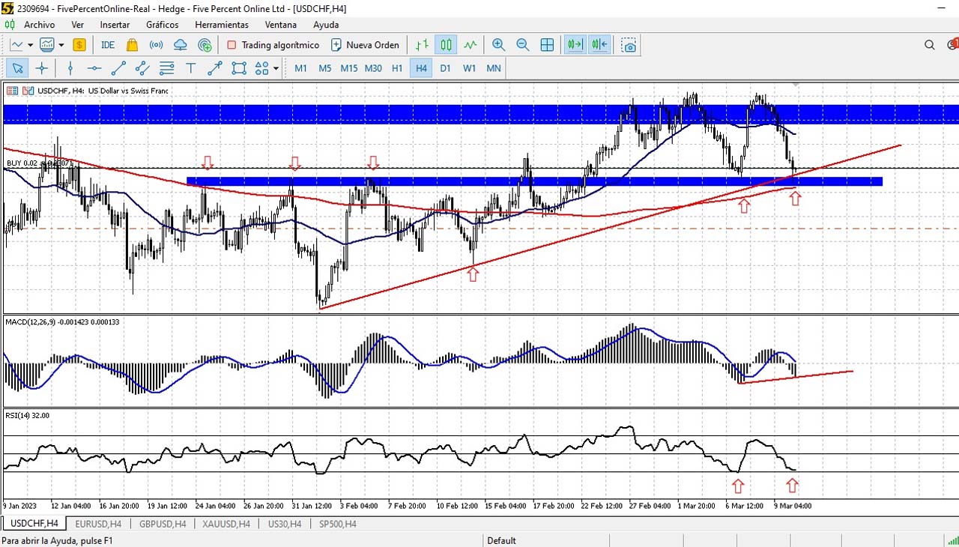Expand the profiles dropdown arrow
959x547 pixels.
pos(60,45)
